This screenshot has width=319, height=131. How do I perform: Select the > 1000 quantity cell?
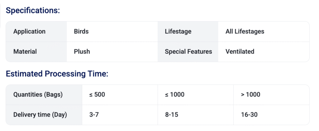[x=250, y=94]
